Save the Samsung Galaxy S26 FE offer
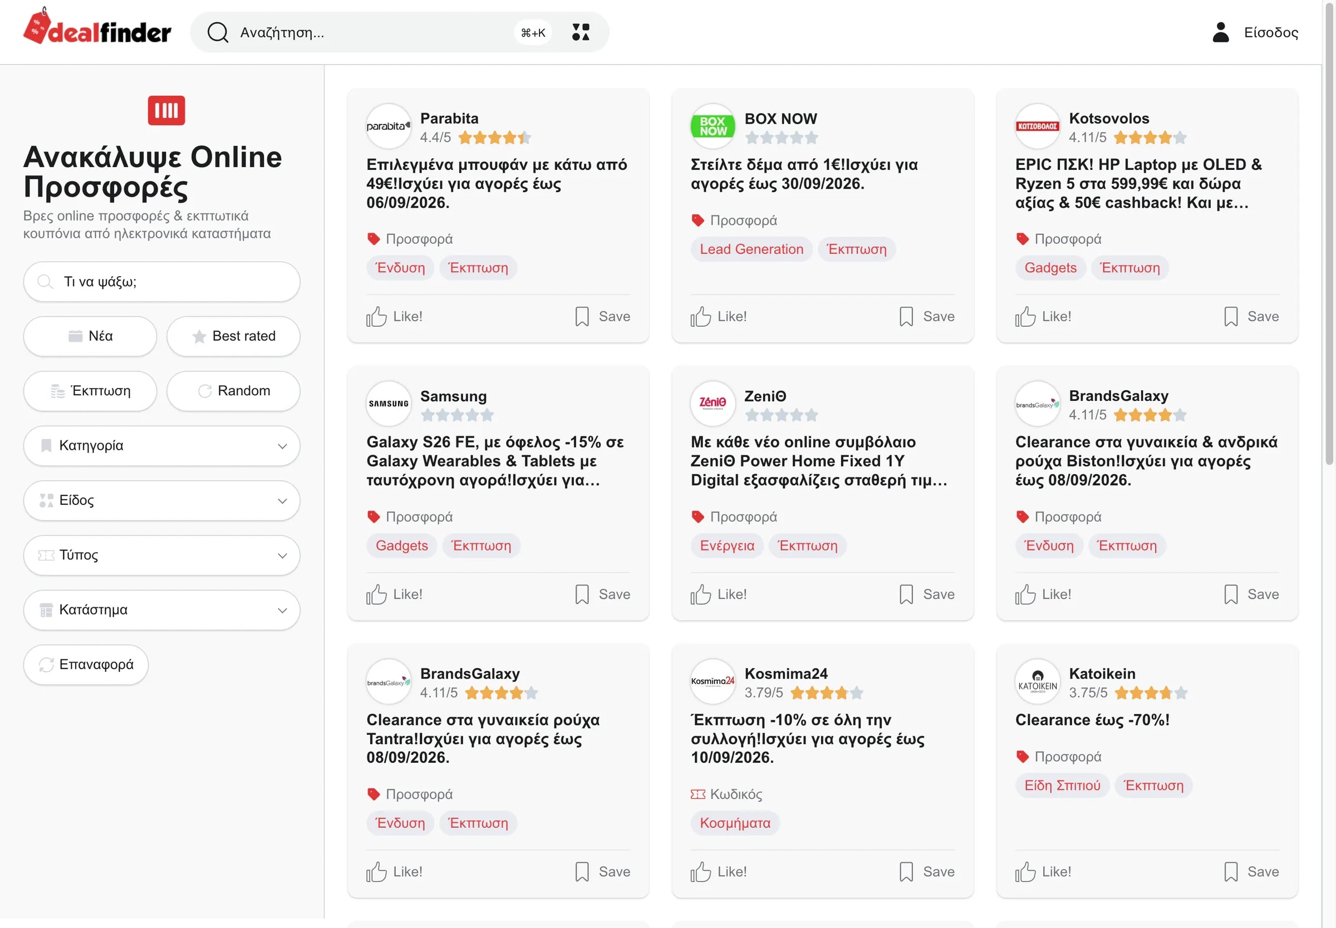The height and width of the screenshot is (928, 1336). pyautogui.click(x=602, y=594)
